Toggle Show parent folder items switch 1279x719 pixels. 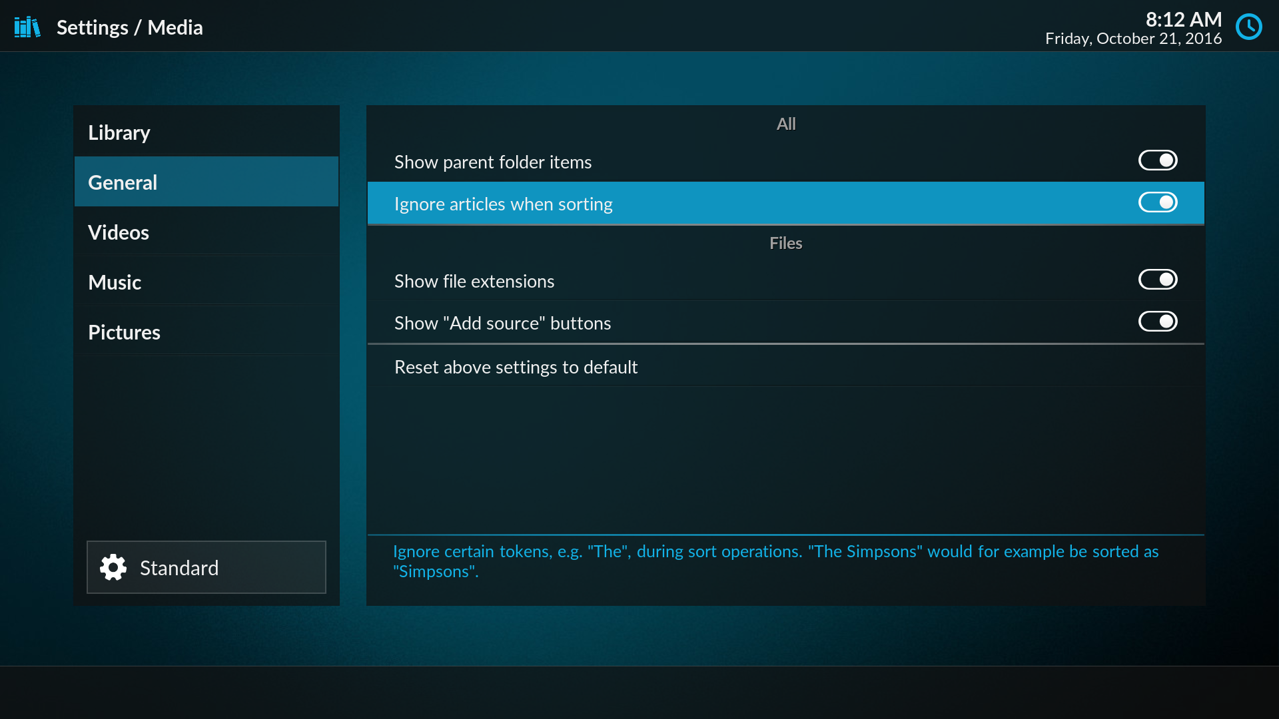tap(1158, 160)
